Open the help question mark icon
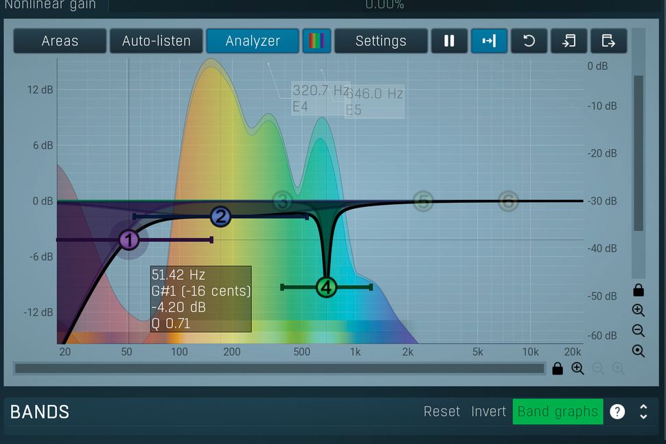The width and height of the screenshot is (666, 444). coord(617,411)
